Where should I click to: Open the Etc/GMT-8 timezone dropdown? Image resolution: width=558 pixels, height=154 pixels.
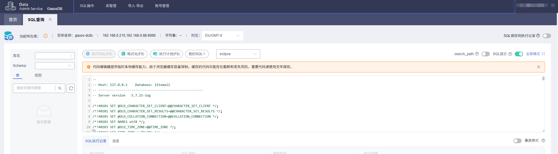(x=222, y=35)
